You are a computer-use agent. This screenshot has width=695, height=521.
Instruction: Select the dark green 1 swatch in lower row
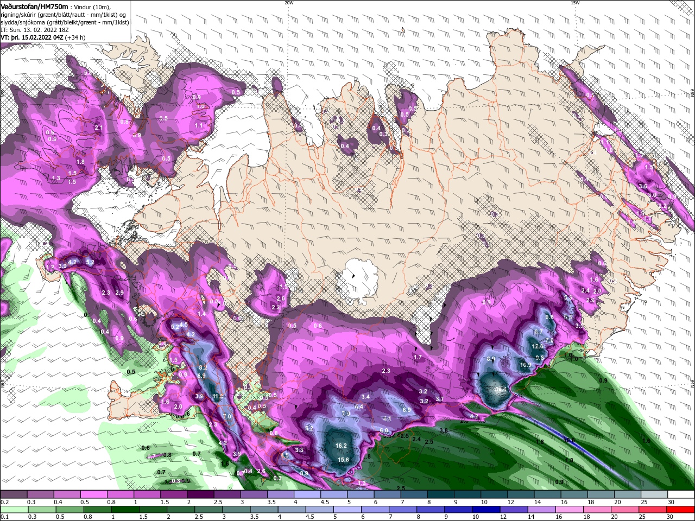click(125, 510)
